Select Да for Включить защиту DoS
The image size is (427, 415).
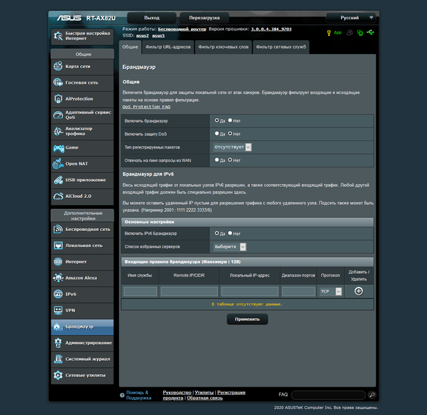pyautogui.click(x=217, y=133)
